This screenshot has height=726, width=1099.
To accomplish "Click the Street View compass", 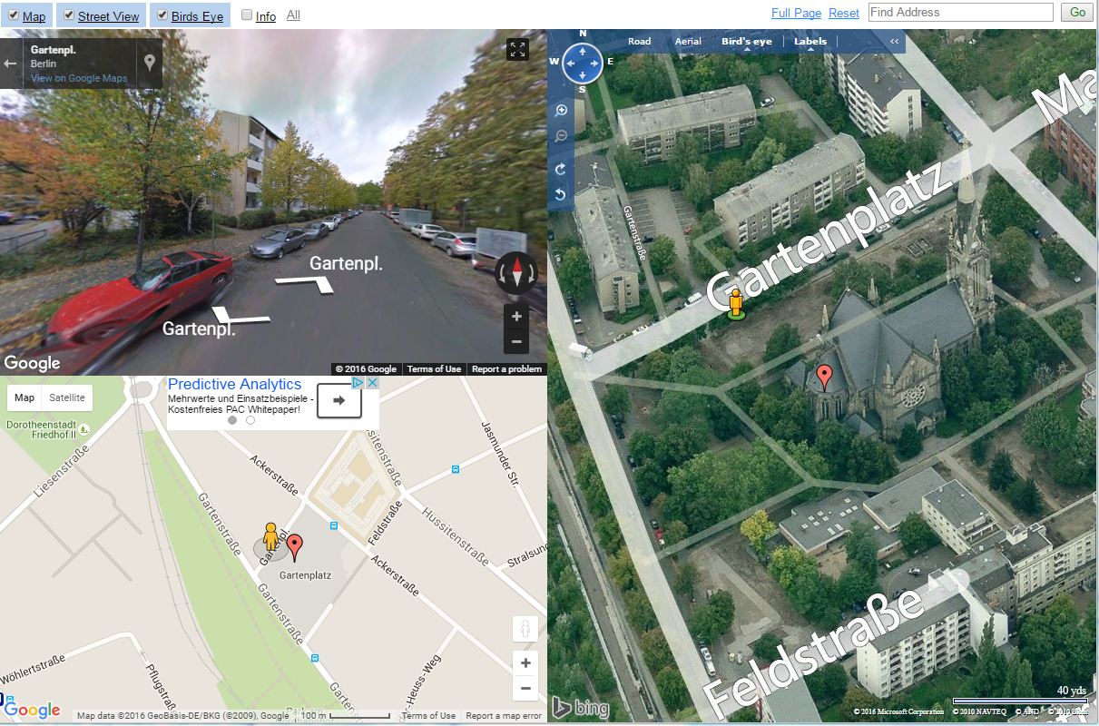I will pos(516,273).
